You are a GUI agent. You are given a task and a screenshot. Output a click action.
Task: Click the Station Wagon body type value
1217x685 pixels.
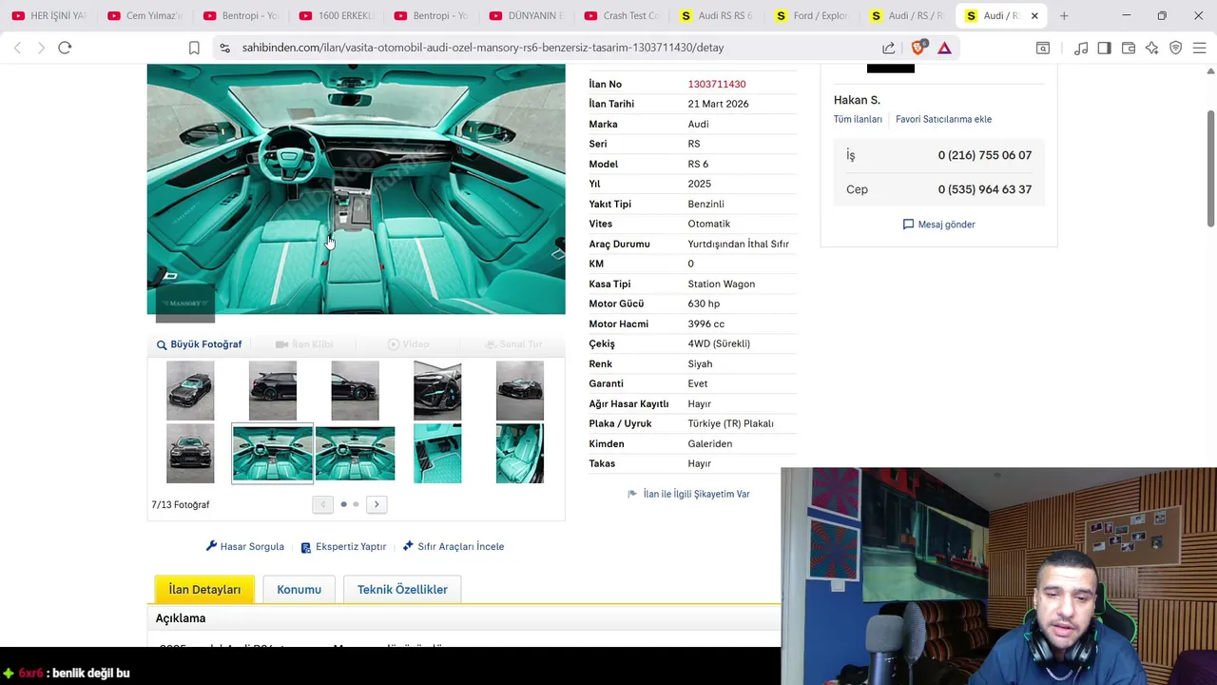(x=721, y=284)
